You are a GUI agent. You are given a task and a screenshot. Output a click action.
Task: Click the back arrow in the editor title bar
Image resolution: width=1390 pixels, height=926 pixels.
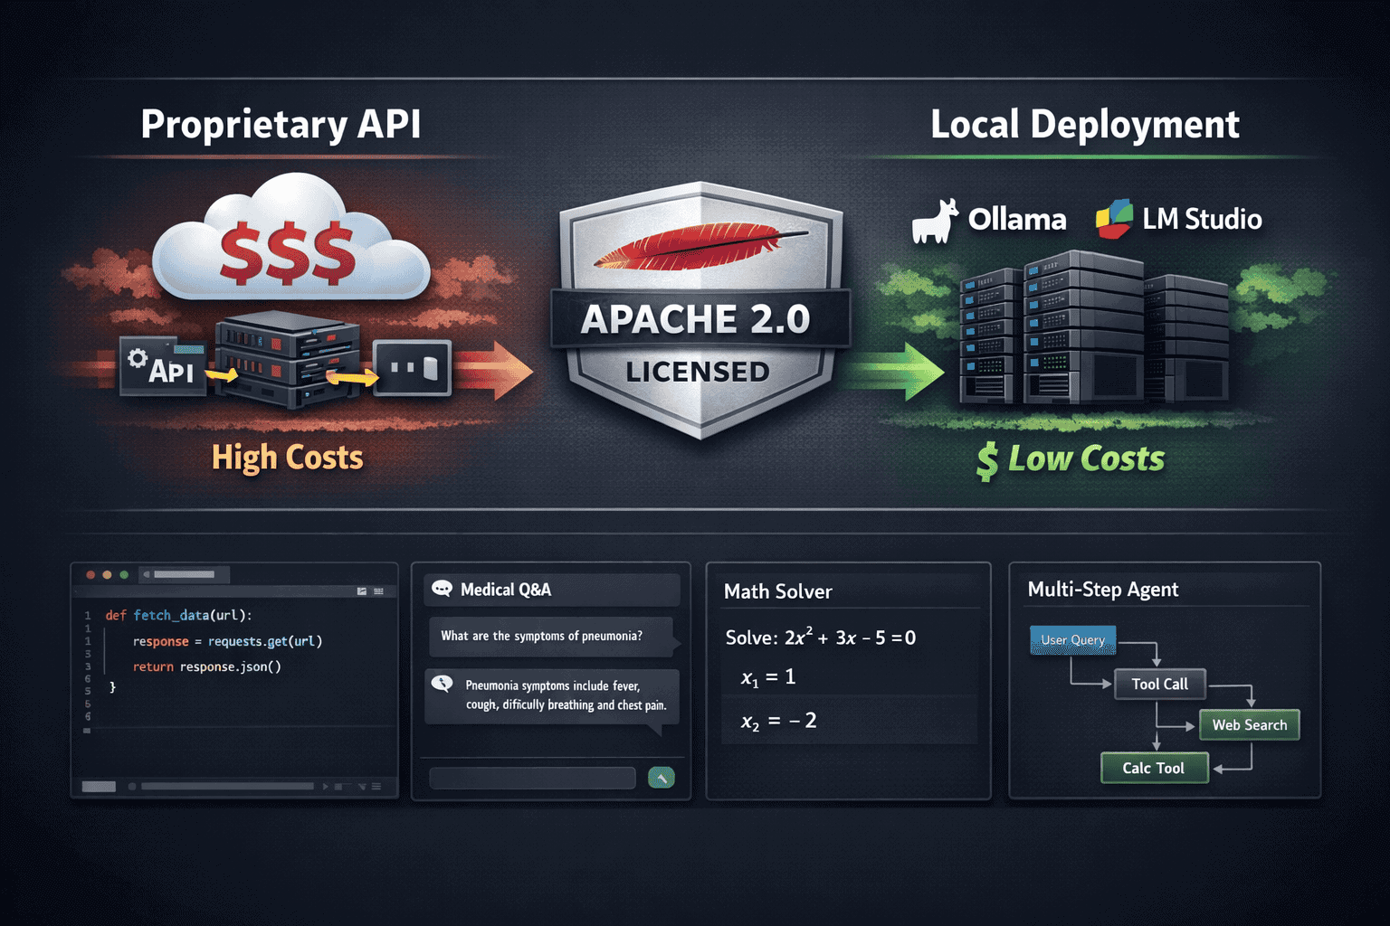pos(146,574)
